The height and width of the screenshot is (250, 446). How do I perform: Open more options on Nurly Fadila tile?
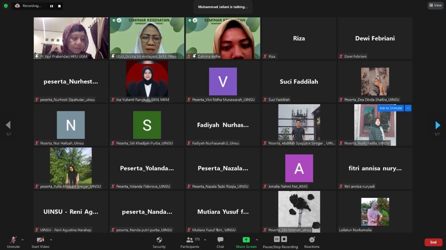click(408, 108)
